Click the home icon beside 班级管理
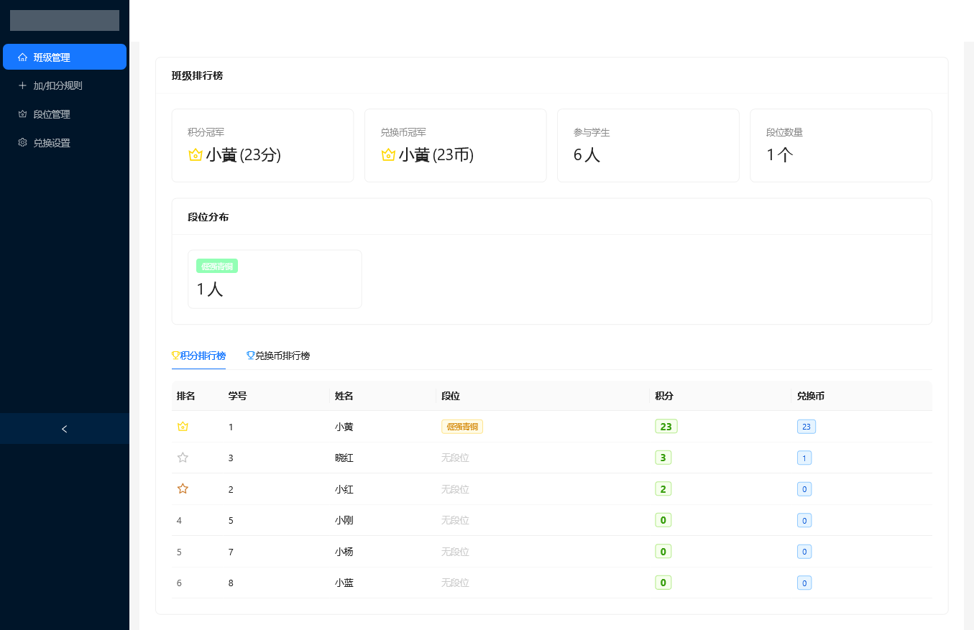The height and width of the screenshot is (630, 974). (22, 57)
